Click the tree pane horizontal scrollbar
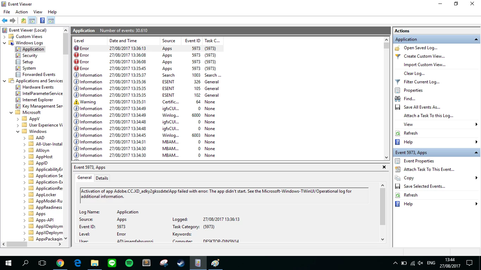 click(x=32, y=244)
